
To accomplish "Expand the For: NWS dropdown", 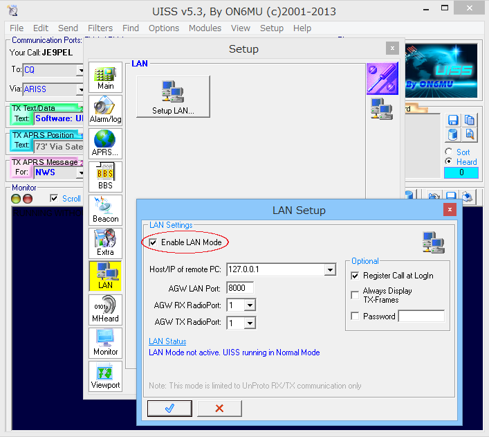I will pos(80,172).
